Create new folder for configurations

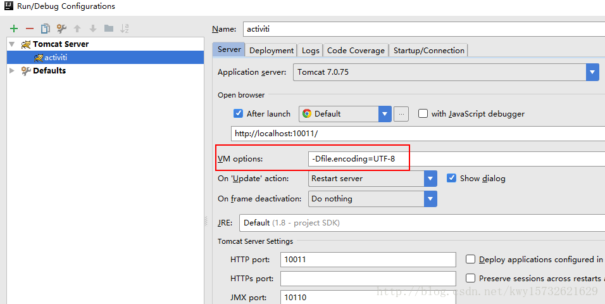[109, 28]
